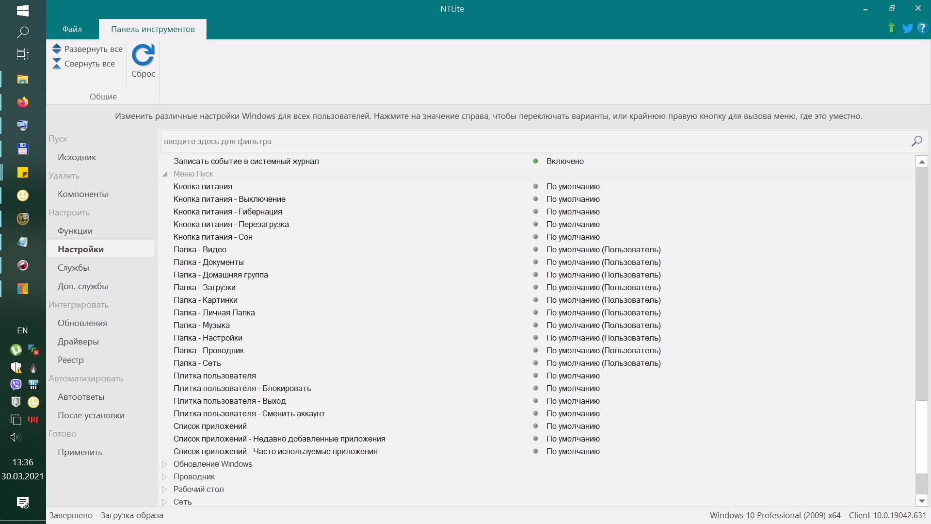Select the 'Панель инструментов' ribbon tab

pyautogui.click(x=153, y=29)
